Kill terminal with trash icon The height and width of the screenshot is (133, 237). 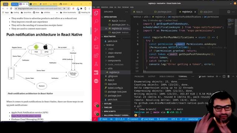pos(228,76)
